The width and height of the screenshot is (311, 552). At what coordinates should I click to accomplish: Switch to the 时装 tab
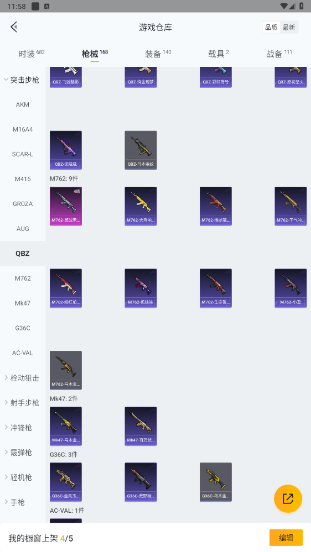(31, 54)
